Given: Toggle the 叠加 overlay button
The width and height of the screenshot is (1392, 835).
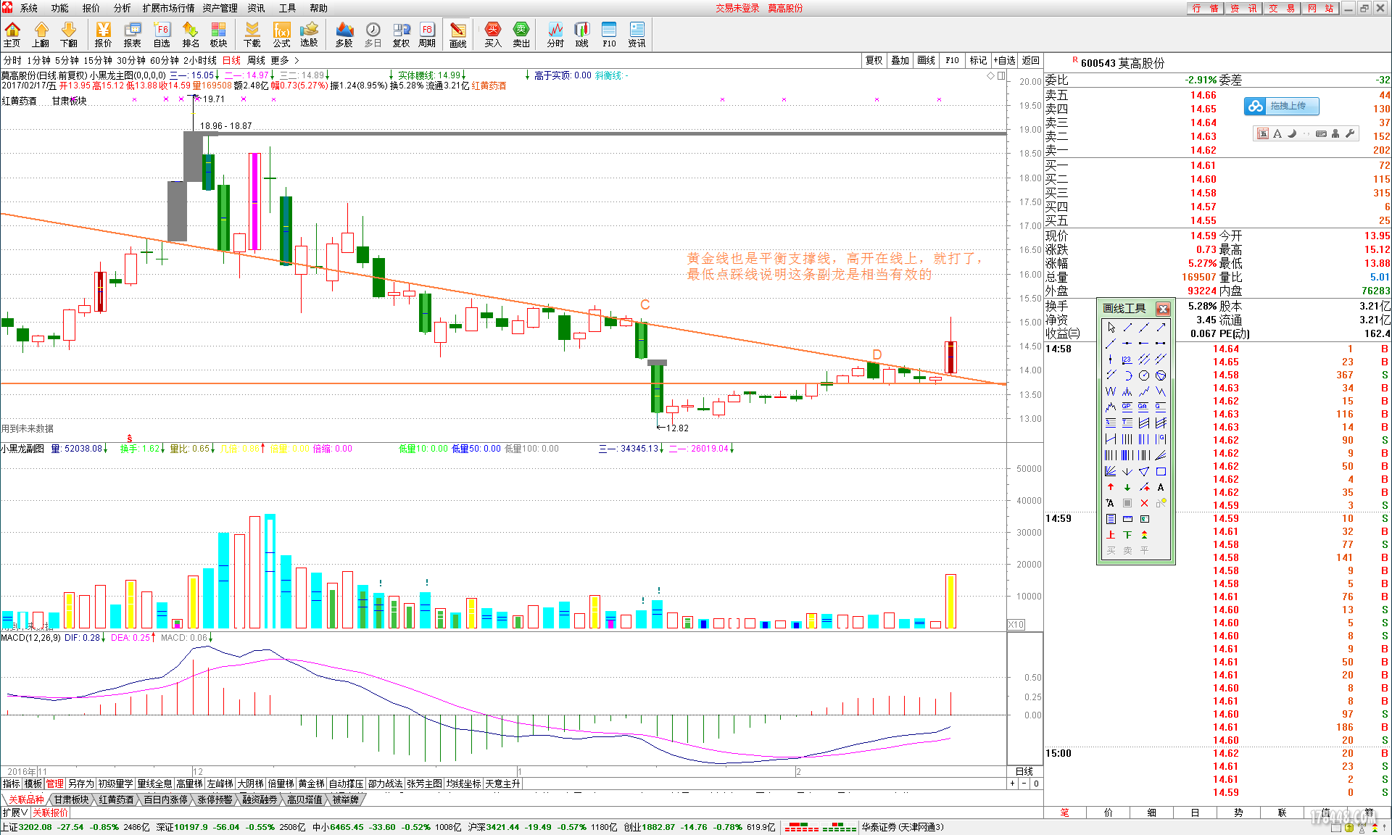Looking at the screenshot, I should pos(900,60).
